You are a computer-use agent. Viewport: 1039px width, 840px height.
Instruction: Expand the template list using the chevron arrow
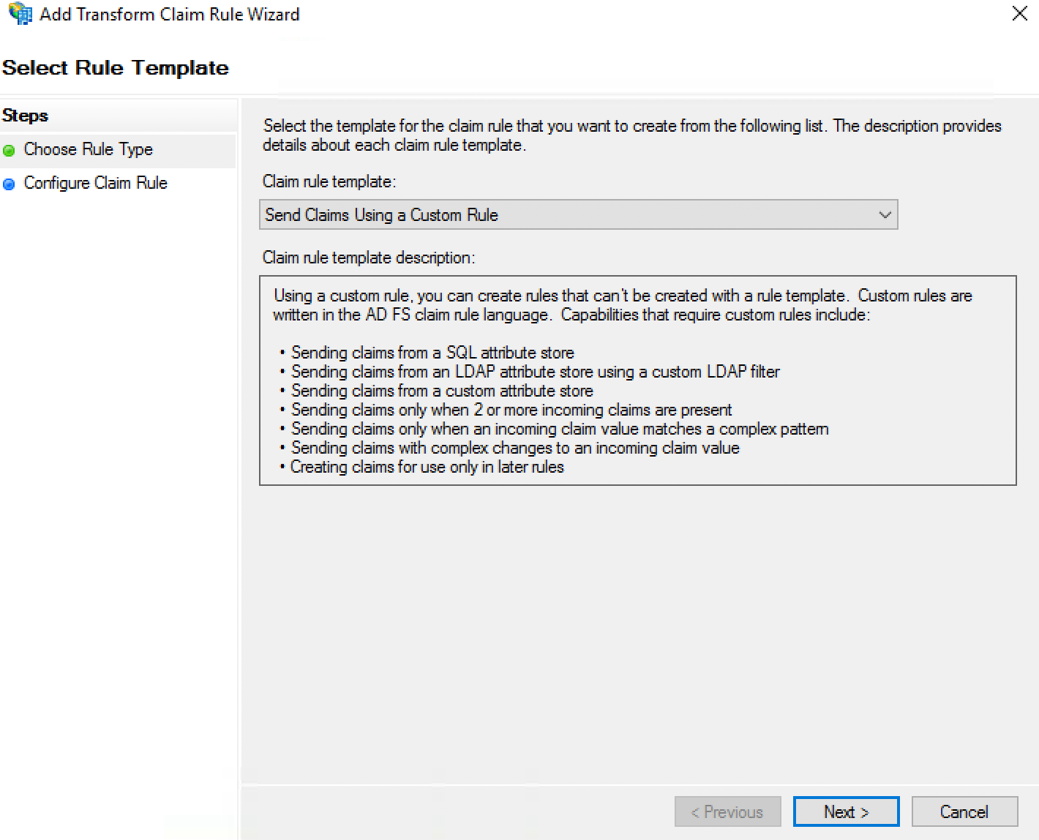pyautogui.click(x=885, y=215)
